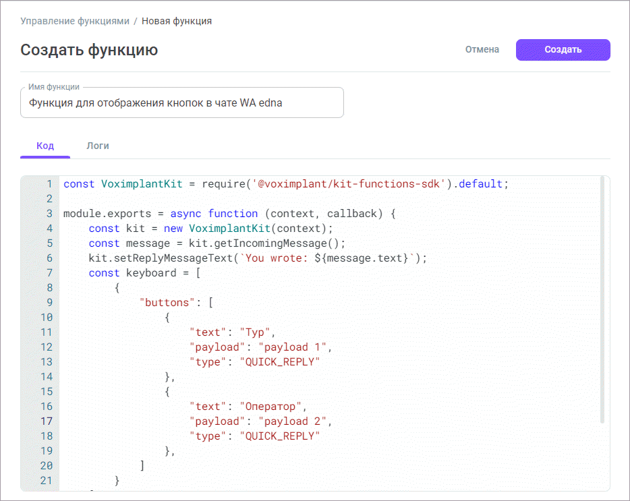The width and height of the screenshot is (630, 501).
Task: Click the Новая функция breadcrumb
Action: pos(177,21)
